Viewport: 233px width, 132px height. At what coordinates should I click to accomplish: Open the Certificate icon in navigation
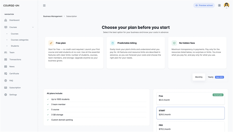coord(6,73)
